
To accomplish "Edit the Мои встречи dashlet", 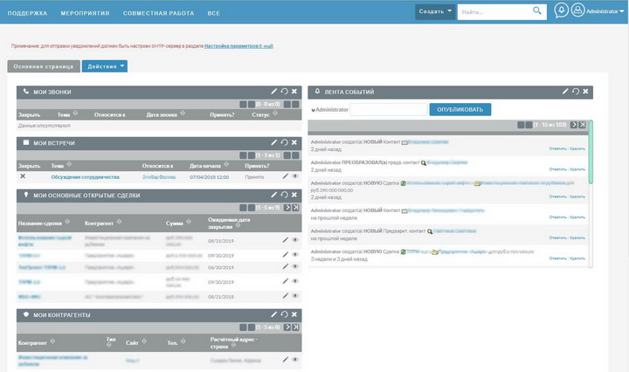I will (x=274, y=142).
